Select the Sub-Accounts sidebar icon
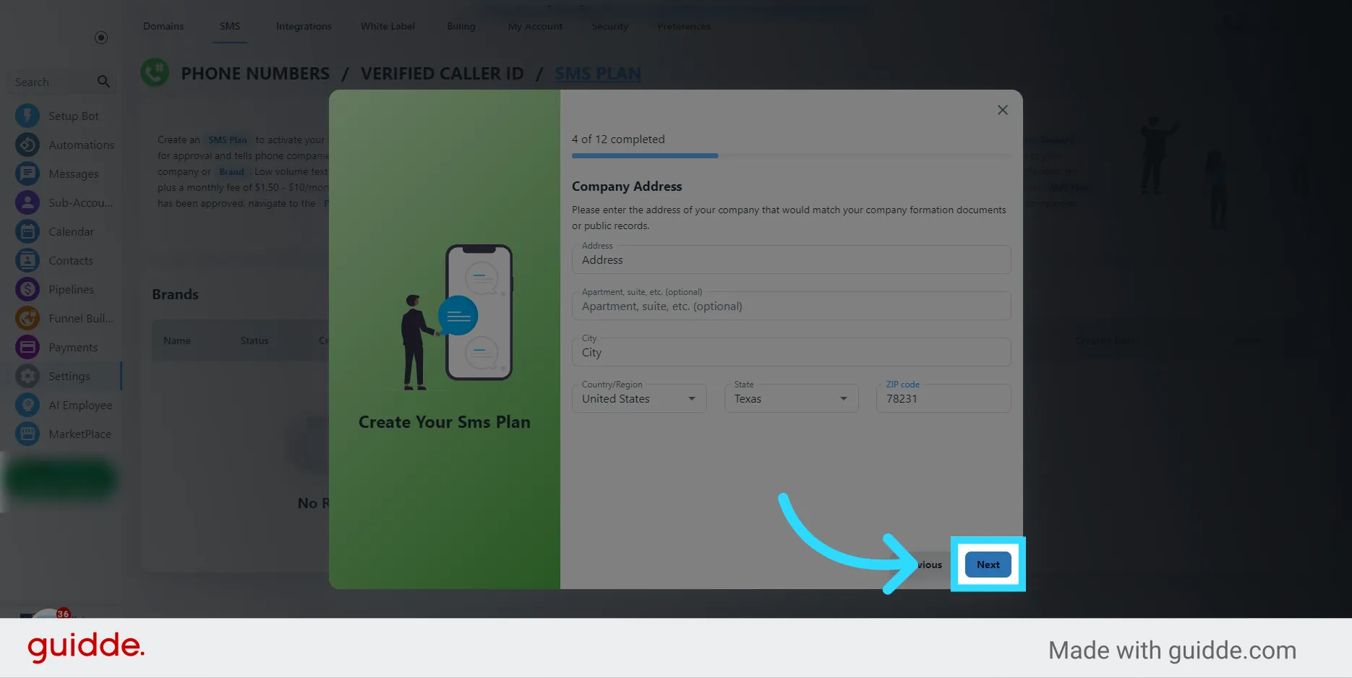The width and height of the screenshot is (1352, 678). pos(27,202)
